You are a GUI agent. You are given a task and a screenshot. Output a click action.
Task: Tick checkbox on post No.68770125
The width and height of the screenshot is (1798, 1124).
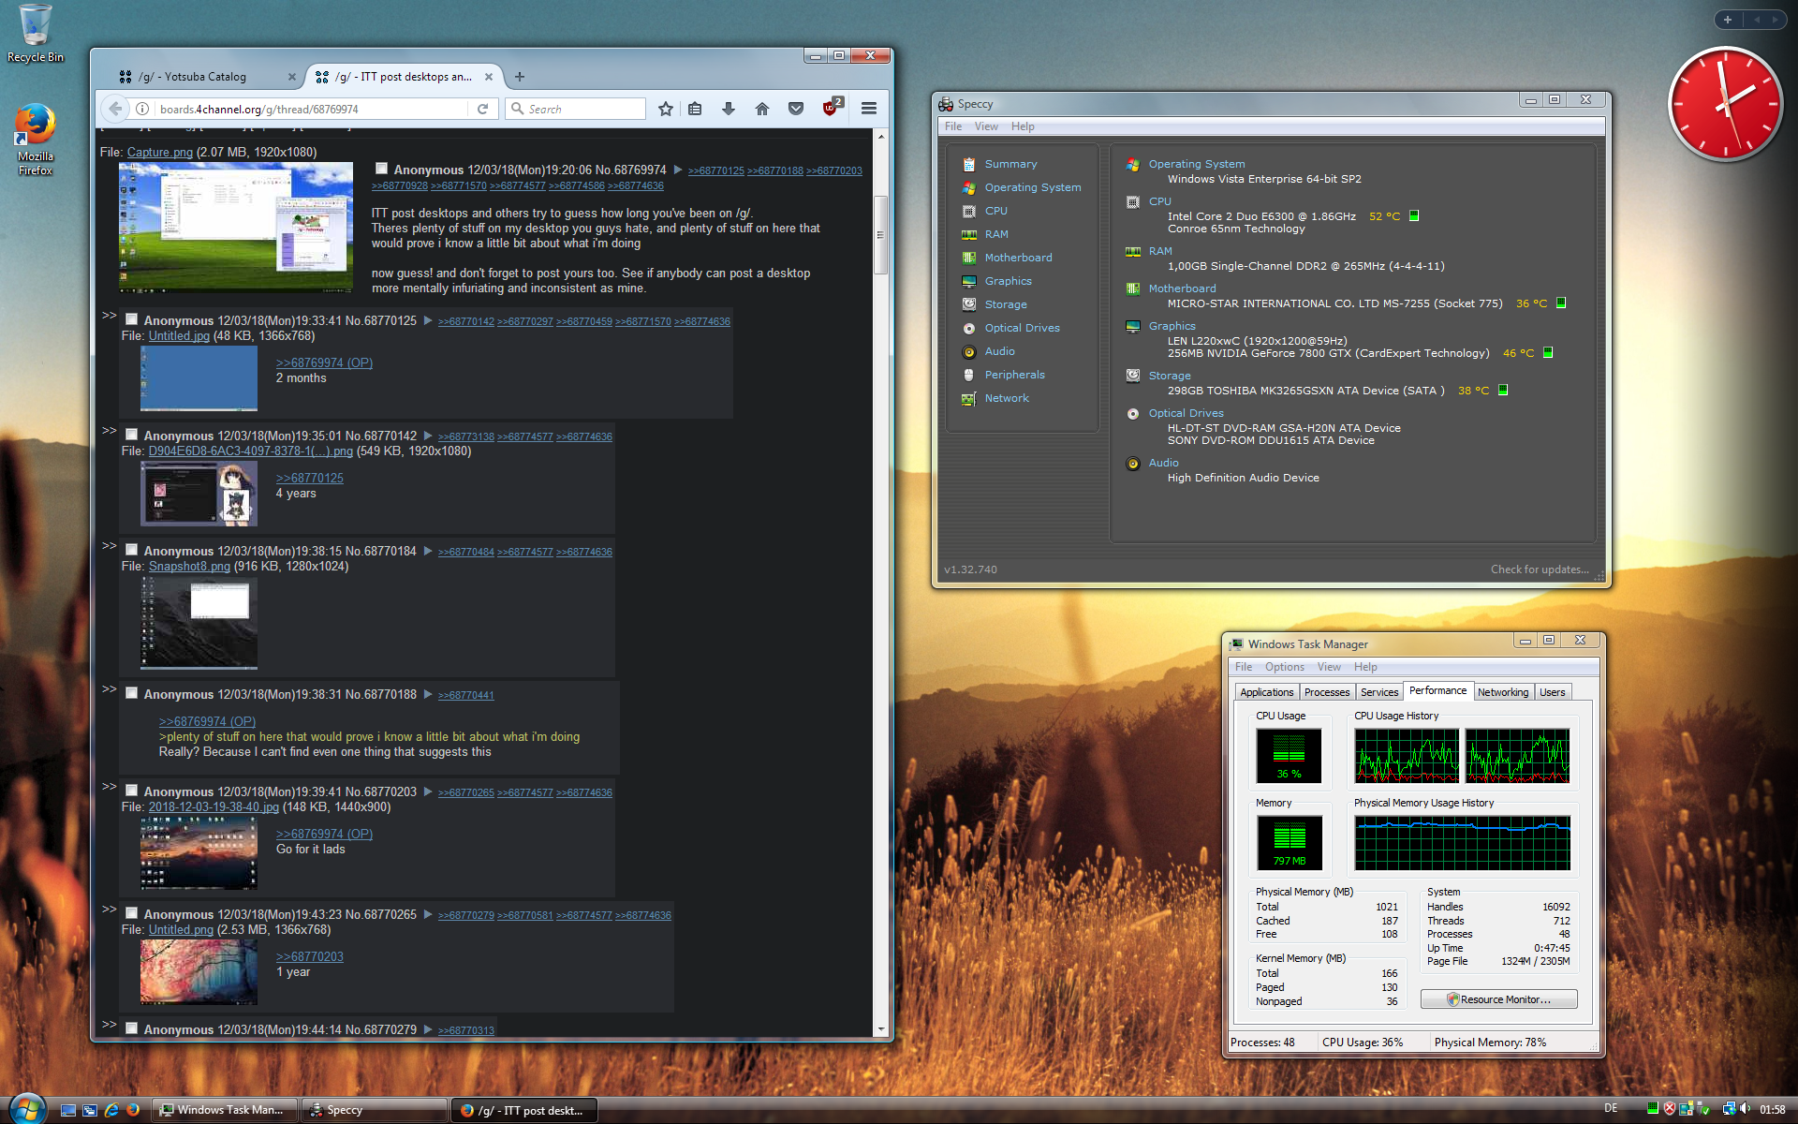(132, 319)
